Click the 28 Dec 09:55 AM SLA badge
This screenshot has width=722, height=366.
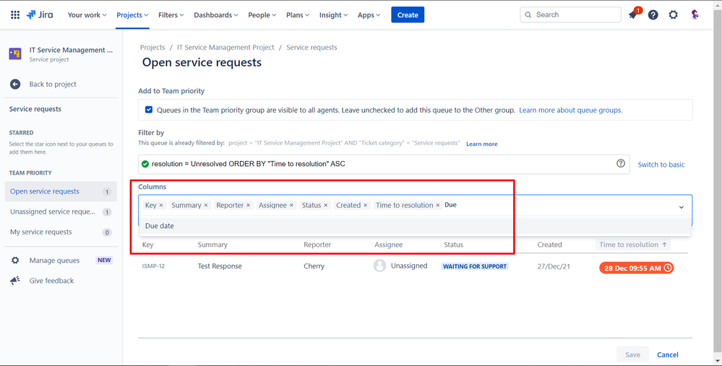(x=636, y=268)
